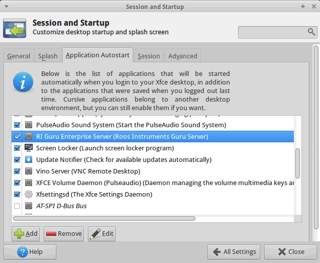Click the Screen Locker monitor icon
320x263 pixels.
click(x=29, y=148)
